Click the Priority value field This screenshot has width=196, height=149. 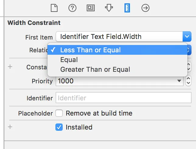click(x=116, y=81)
